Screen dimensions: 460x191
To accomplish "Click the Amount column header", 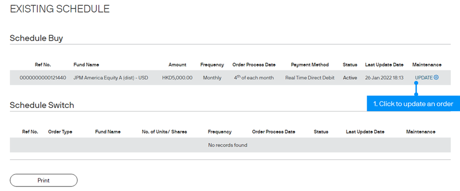I will click(177, 65).
